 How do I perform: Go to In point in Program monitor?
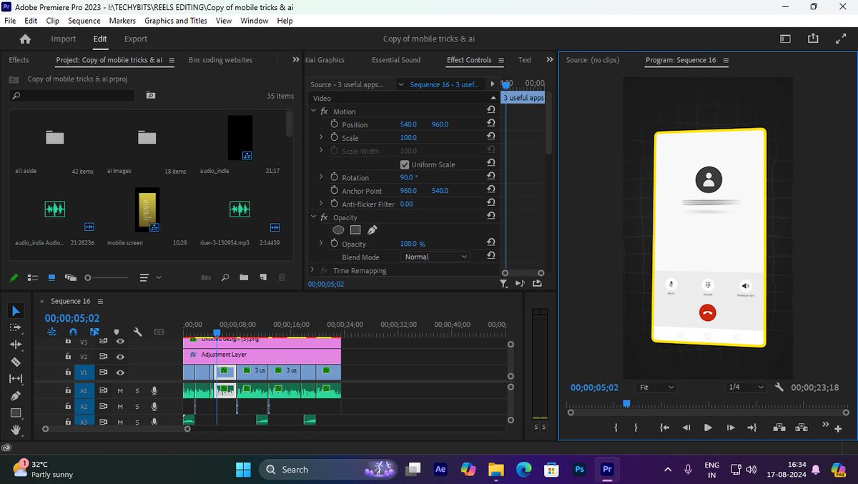point(664,428)
